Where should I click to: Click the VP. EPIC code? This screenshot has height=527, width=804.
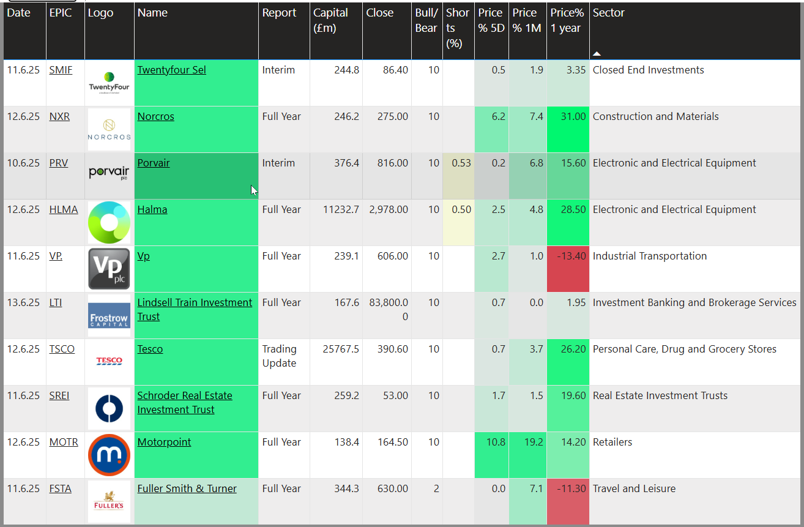[56, 256]
